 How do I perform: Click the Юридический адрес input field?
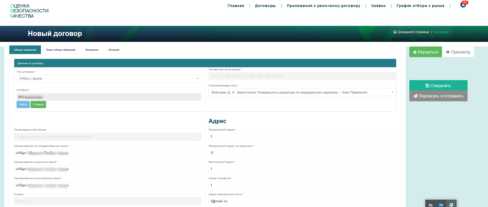[302, 137]
